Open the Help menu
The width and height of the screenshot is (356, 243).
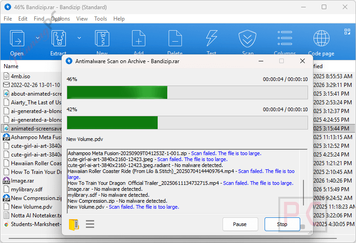click(119, 19)
